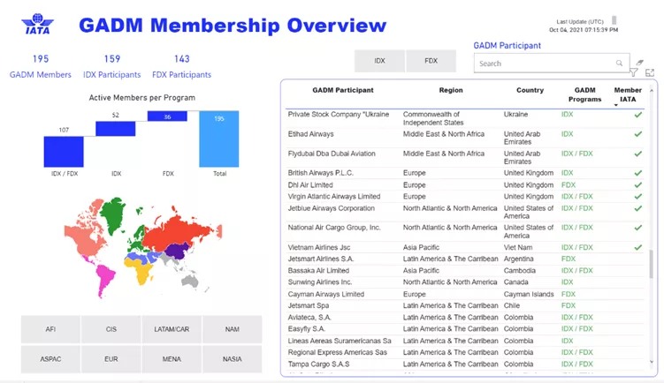Image resolution: width=664 pixels, height=383 pixels.
Task: Click green Greenland region on map
Action: (113, 214)
